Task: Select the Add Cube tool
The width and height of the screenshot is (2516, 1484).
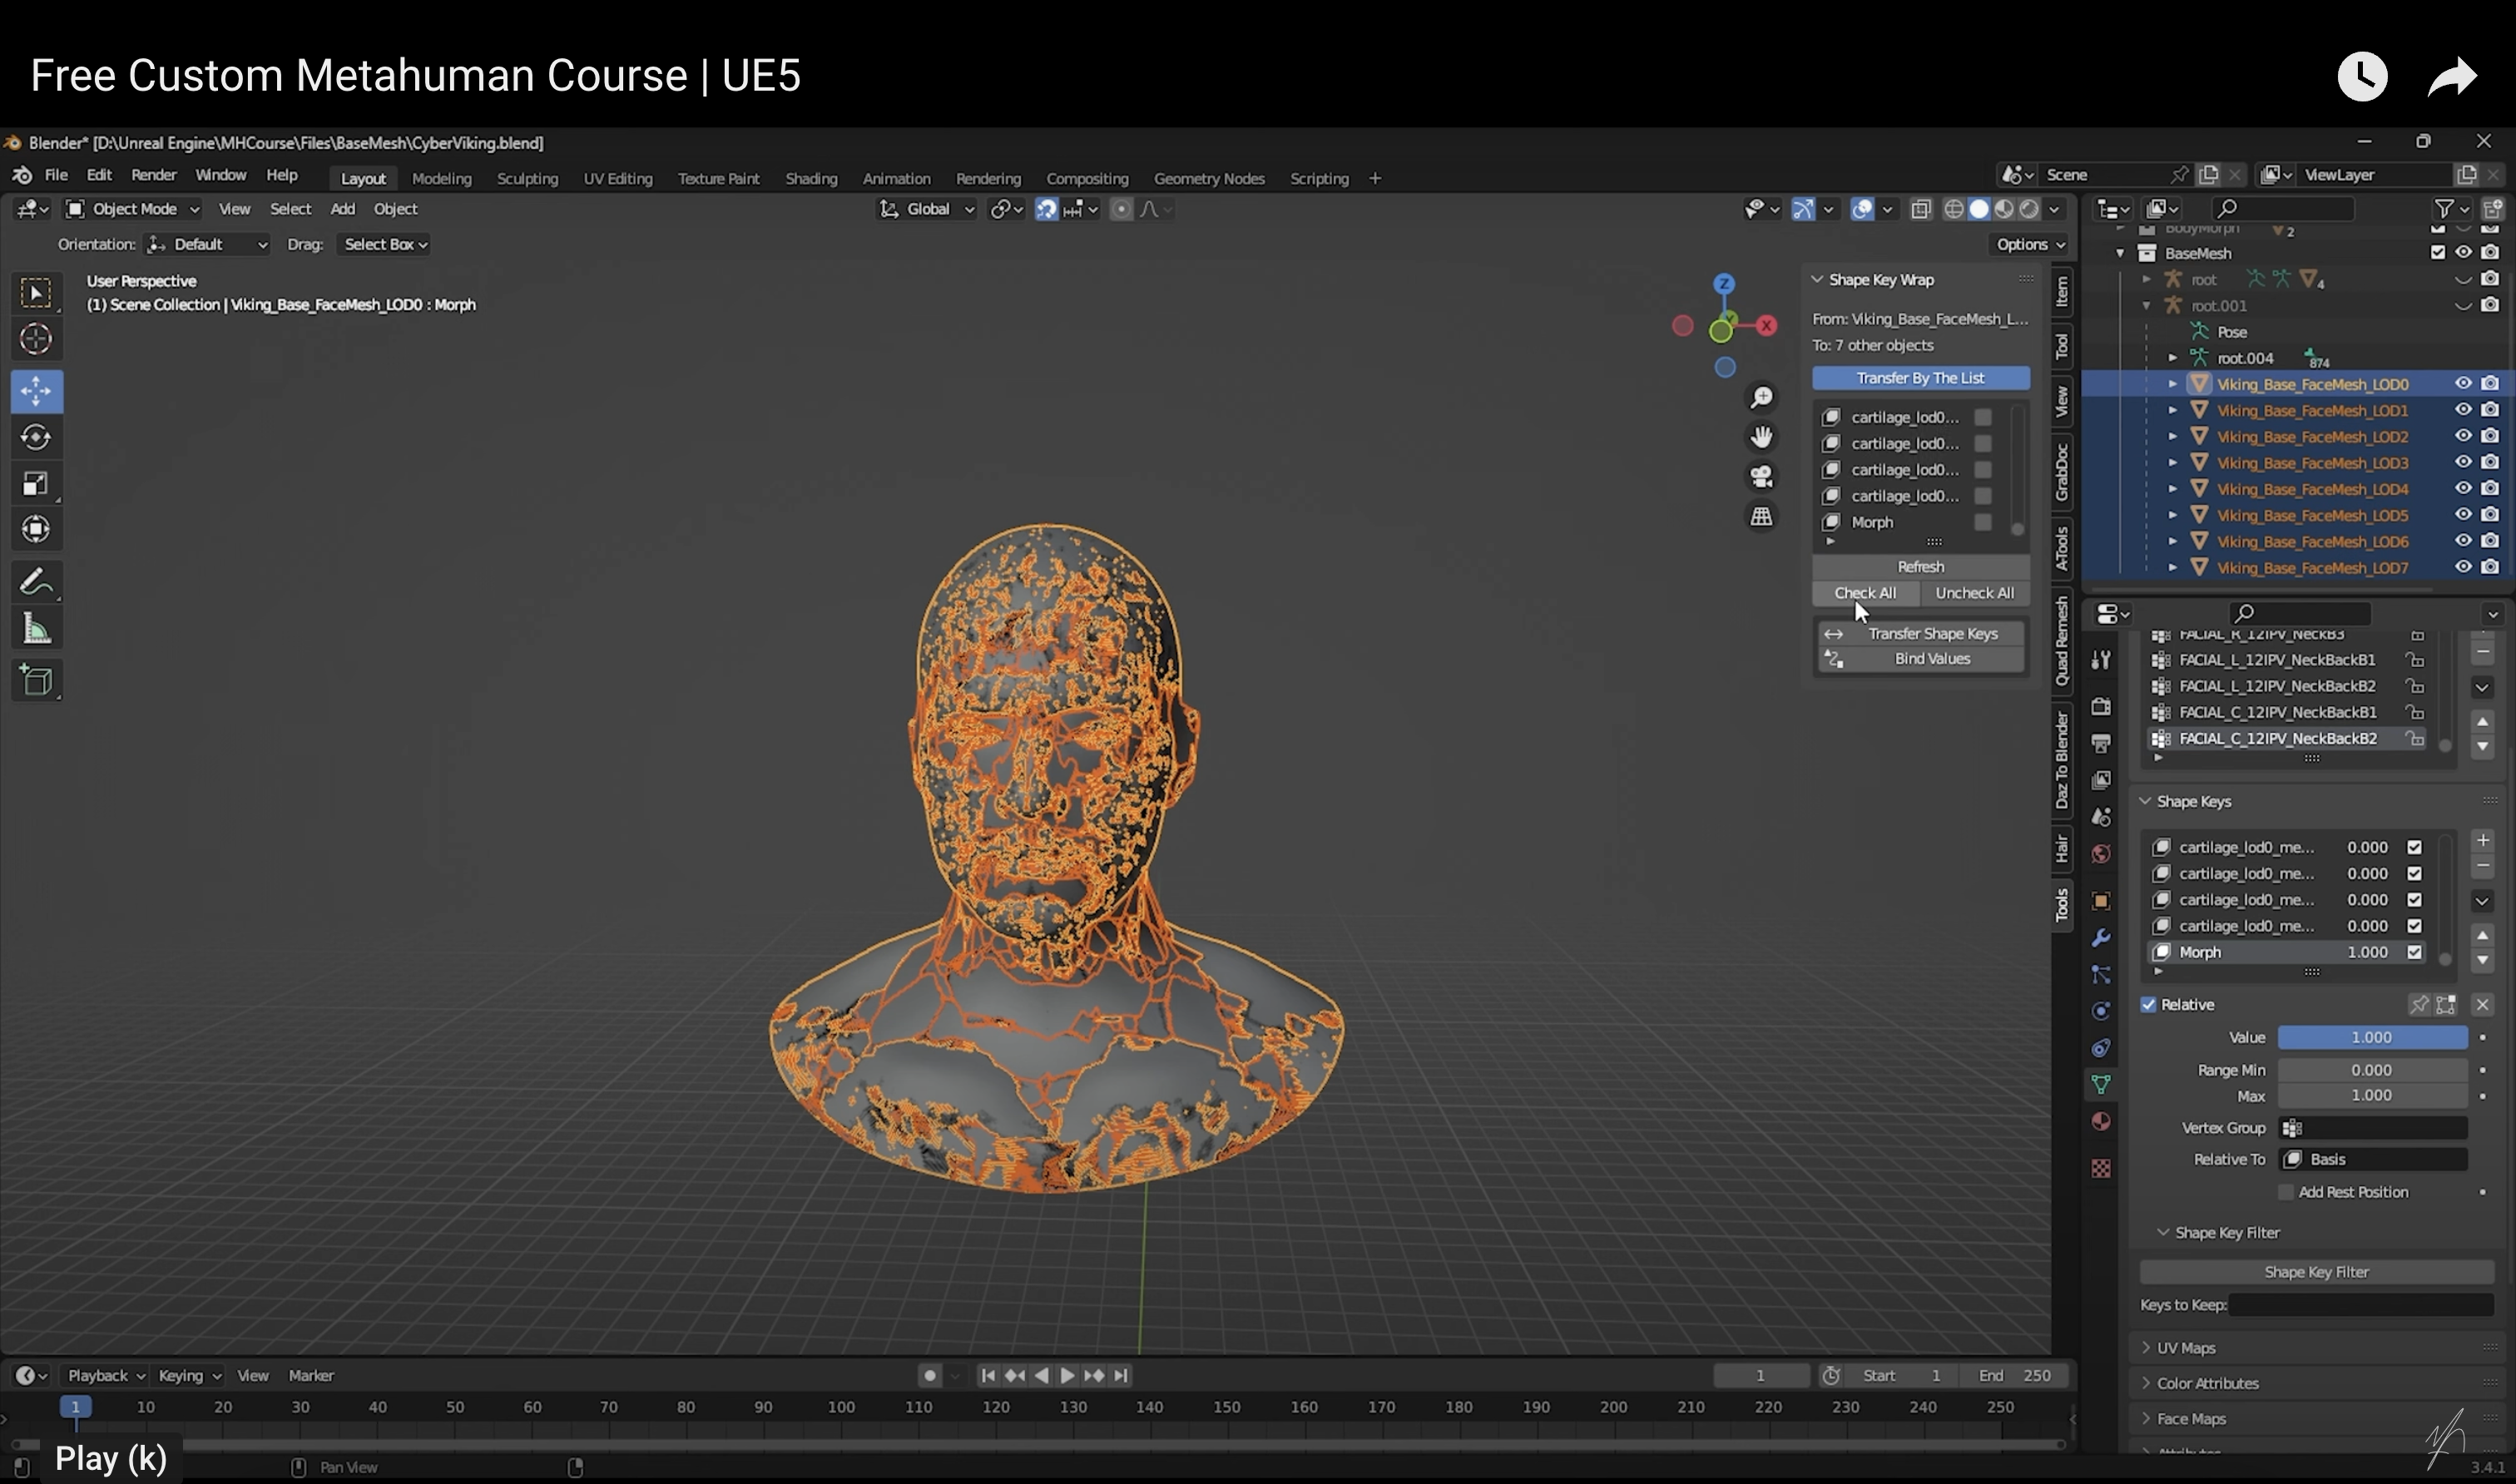Action: pyautogui.click(x=37, y=680)
